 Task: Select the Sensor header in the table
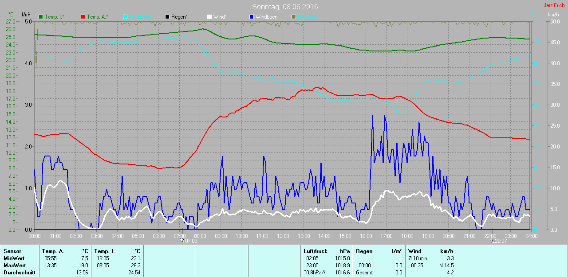point(12,251)
